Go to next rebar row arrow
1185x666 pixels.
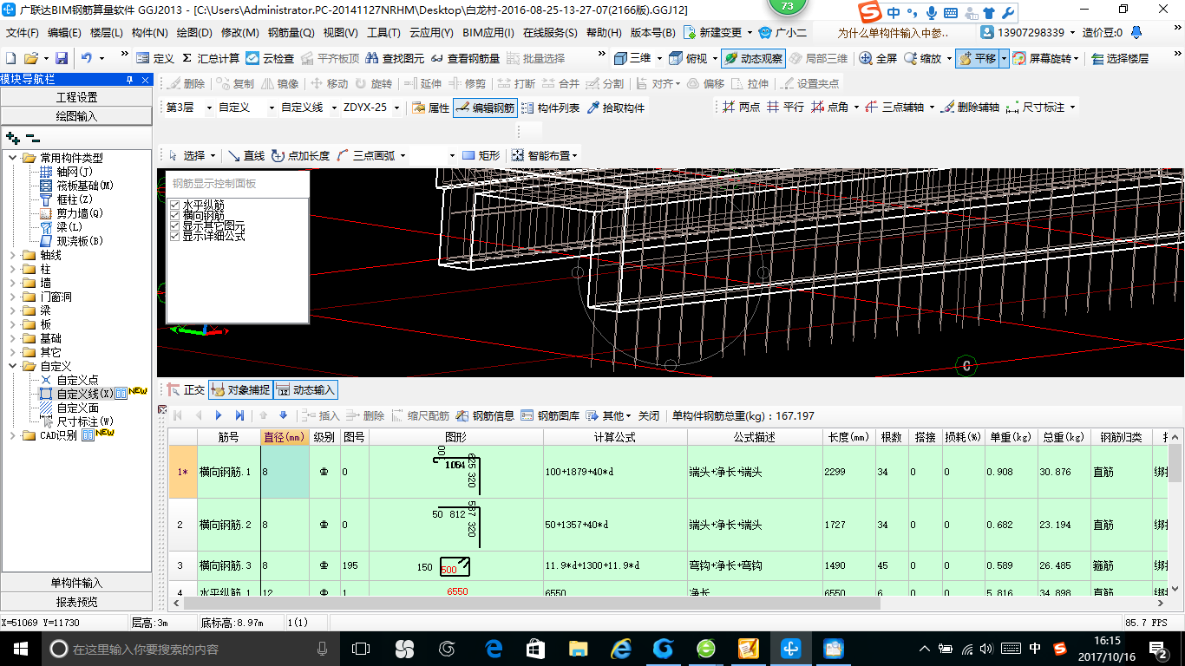pyautogui.click(x=219, y=415)
